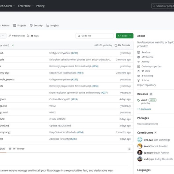This screenshot has height=174, width=174.
Task: Click the Activity pulse icon
Action: click(x=138, y=62)
